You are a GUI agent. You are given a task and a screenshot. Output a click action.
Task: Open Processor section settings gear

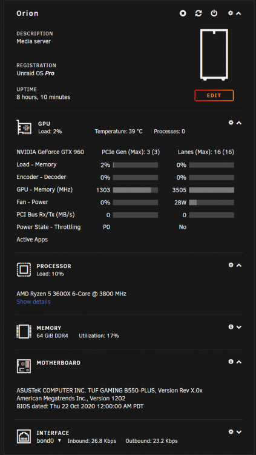click(x=231, y=265)
